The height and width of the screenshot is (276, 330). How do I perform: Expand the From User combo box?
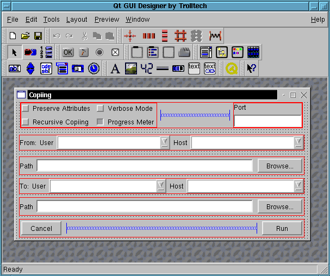[165, 142]
